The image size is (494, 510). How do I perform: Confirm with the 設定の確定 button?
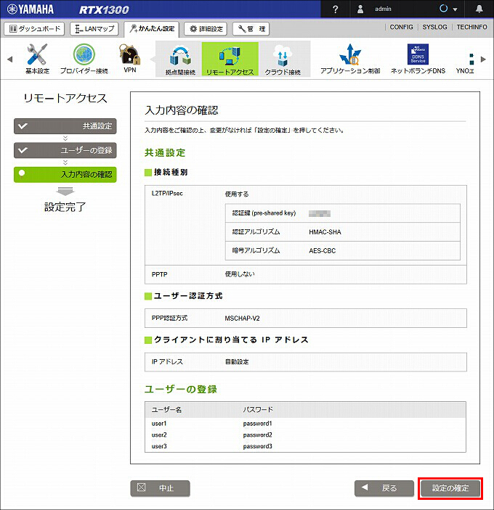(x=450, y=488)
